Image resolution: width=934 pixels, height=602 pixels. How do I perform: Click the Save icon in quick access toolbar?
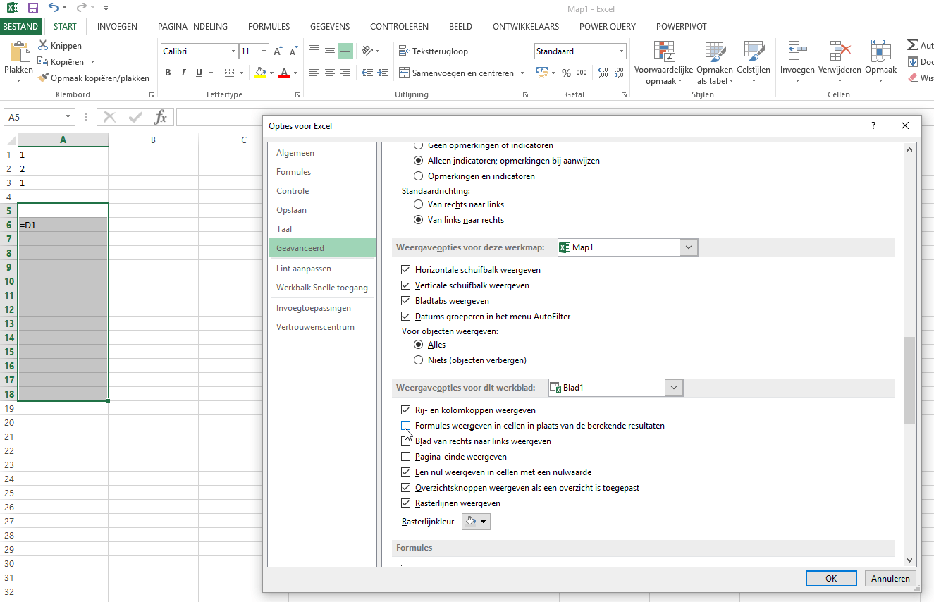(x=32, y=8)
